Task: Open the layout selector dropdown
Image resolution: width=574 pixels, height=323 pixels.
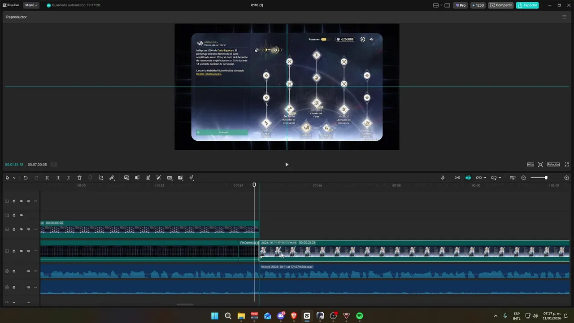Action: click(x=438, y=5)
